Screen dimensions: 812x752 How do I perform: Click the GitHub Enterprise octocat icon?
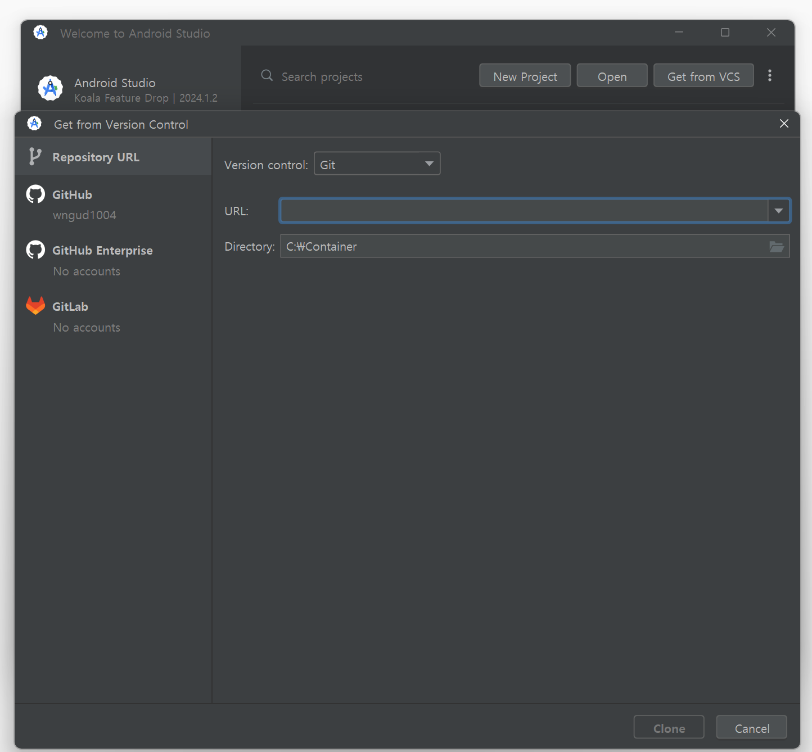[35, 250]
